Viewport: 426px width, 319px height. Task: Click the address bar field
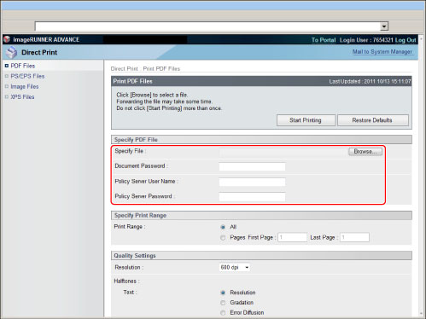pos(207,26)
